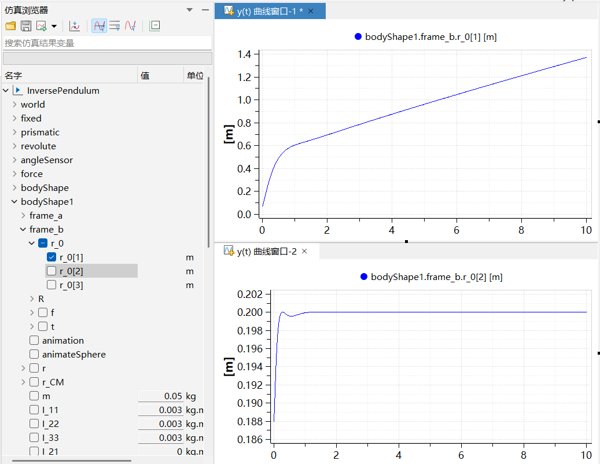The width and height of the screenshot is (600, 464).
Task: Click the simulation variable search field
Action: point(107,43)
